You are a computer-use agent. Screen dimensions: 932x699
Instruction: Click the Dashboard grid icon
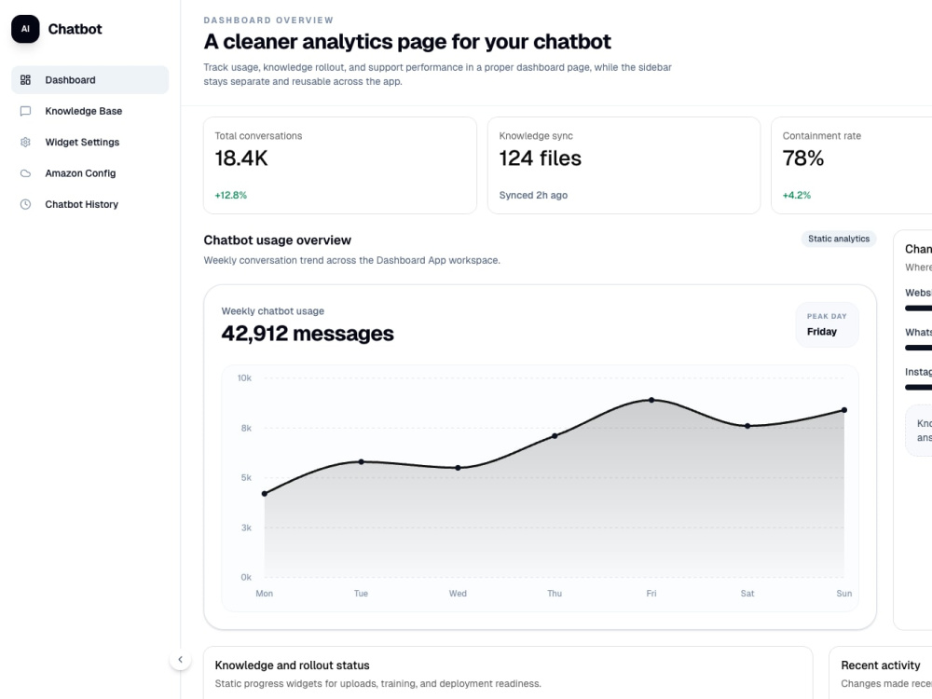[x=25, y=79]
